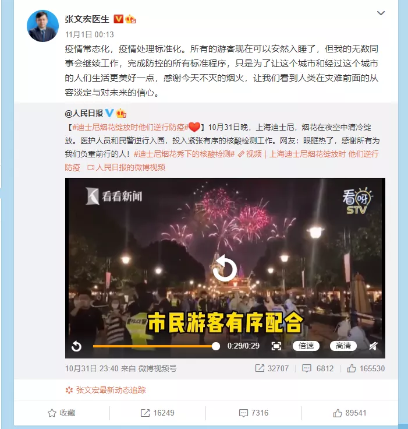408x429 pixels.
Task: Replay video with center replay icon
Action: (225, 268)
